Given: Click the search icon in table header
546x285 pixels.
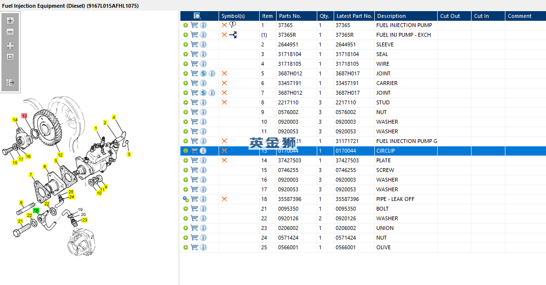Looking at the screenshot, I should click(197, 16).
